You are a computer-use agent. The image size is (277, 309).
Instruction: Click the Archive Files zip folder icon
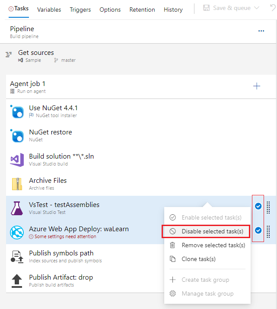[17, 184]
